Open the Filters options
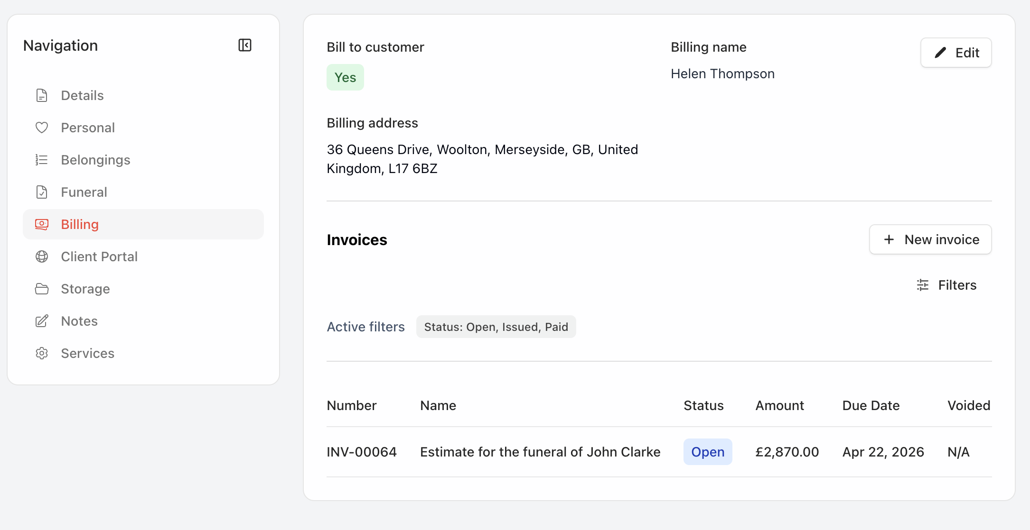The height and width of the screenshot is (530, 1030). tap(946, 285)
